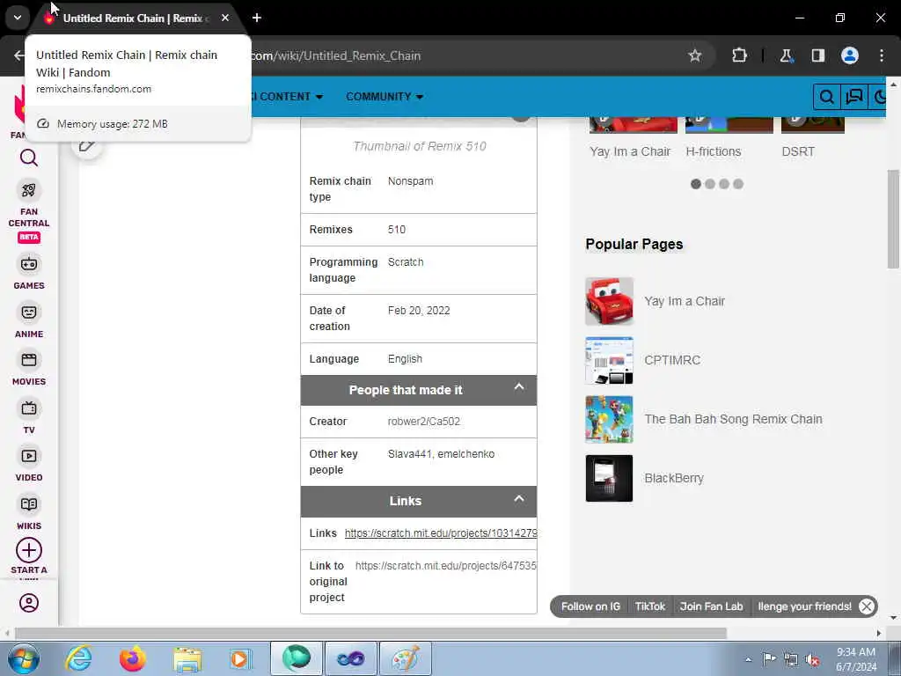
Task: Click the browser back arrow
Action: (19, 55)
